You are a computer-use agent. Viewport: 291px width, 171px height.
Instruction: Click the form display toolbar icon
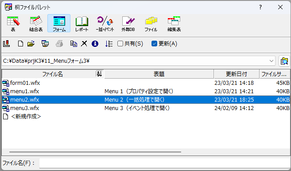tap(45, 44)
